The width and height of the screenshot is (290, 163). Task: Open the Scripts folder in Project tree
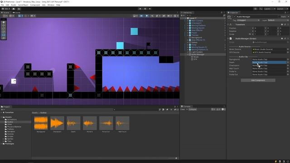[10, 136]
